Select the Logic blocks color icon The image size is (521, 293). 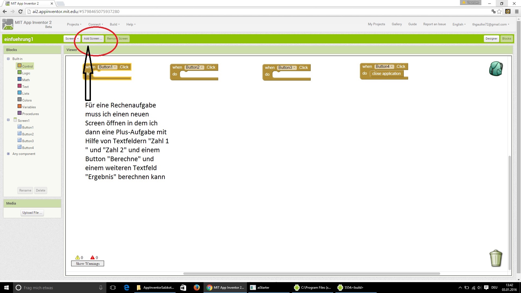click(20, 72)
